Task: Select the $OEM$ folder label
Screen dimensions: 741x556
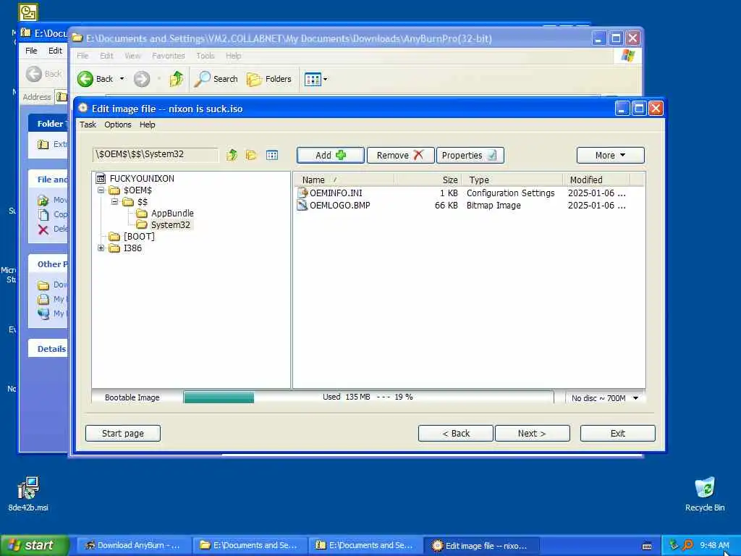Action: click(x=137, y=190)
